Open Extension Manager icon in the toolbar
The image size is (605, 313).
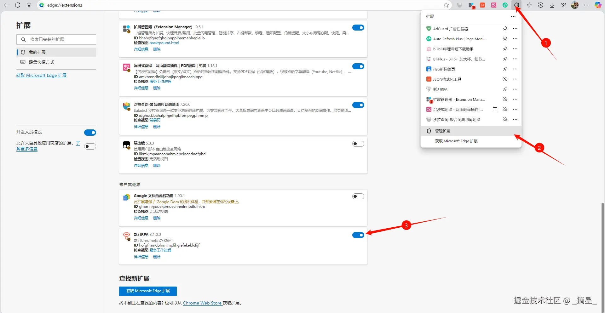[471, 5]
